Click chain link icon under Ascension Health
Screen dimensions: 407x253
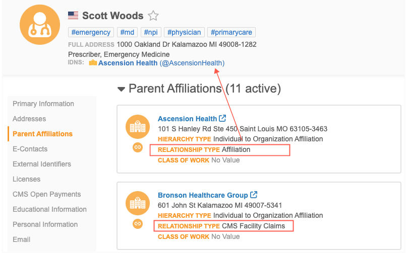pyautogui.click(x=137, y=147)
